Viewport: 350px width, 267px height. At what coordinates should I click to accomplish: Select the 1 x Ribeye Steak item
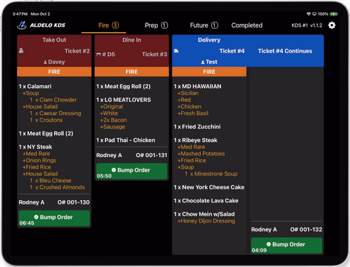(196, 140)
